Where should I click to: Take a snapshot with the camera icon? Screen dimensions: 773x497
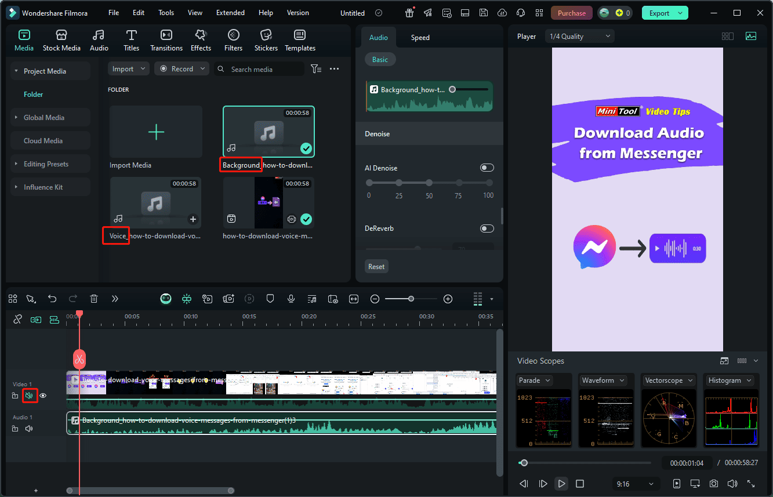(714, 483)
